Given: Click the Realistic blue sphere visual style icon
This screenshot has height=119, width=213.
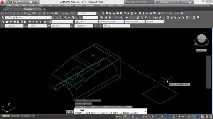Looking at the screenshot, I should click(113, 18).
